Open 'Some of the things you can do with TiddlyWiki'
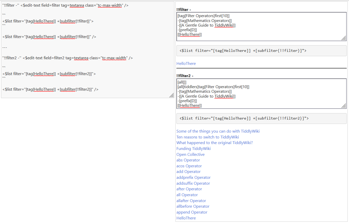This screenshot has width=349, height=223. [x=218, y=131]
